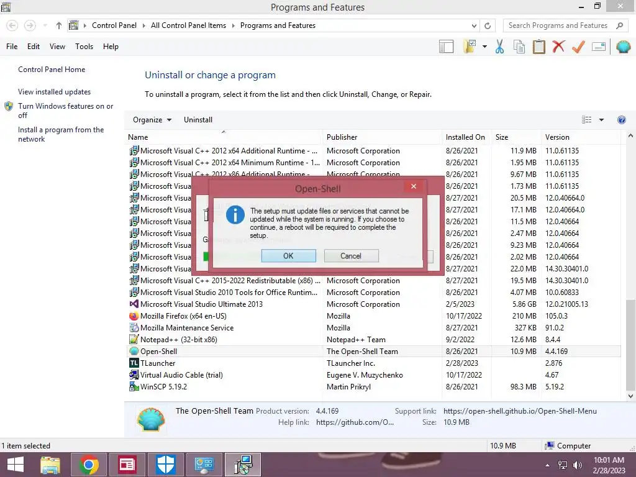
Task: Open Google Chrome from the taskbar
Action: point(89,465)
